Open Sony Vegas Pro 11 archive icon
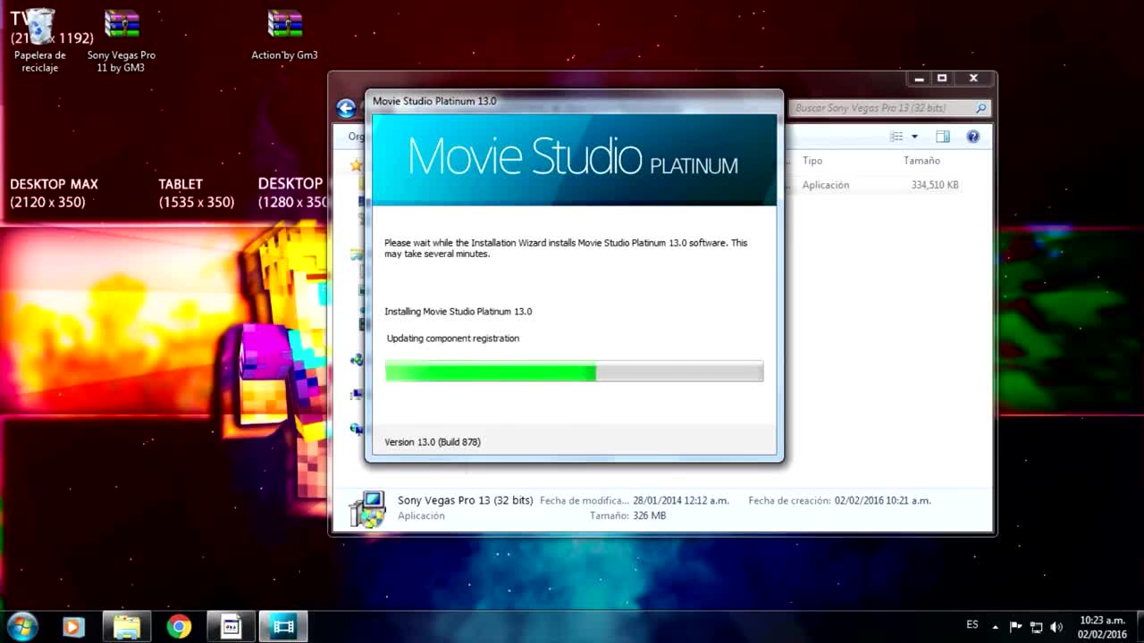Viewport: 1144px width, 643px height. 122,27
